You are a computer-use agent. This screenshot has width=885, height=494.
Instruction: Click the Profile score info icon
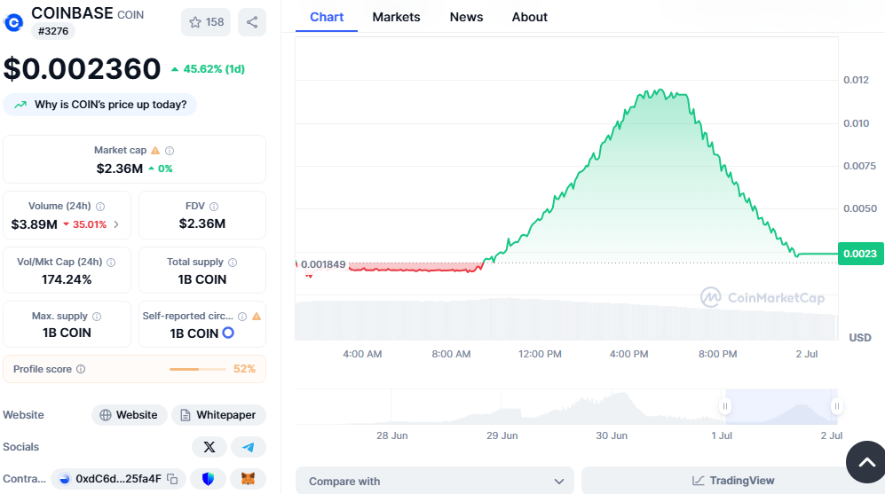pyautogui.click(x=81, y=369)
